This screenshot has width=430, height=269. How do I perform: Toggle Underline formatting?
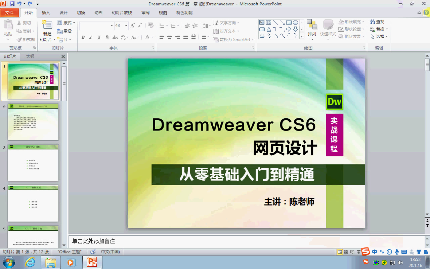pyautogui.click(x=99, y=37)
